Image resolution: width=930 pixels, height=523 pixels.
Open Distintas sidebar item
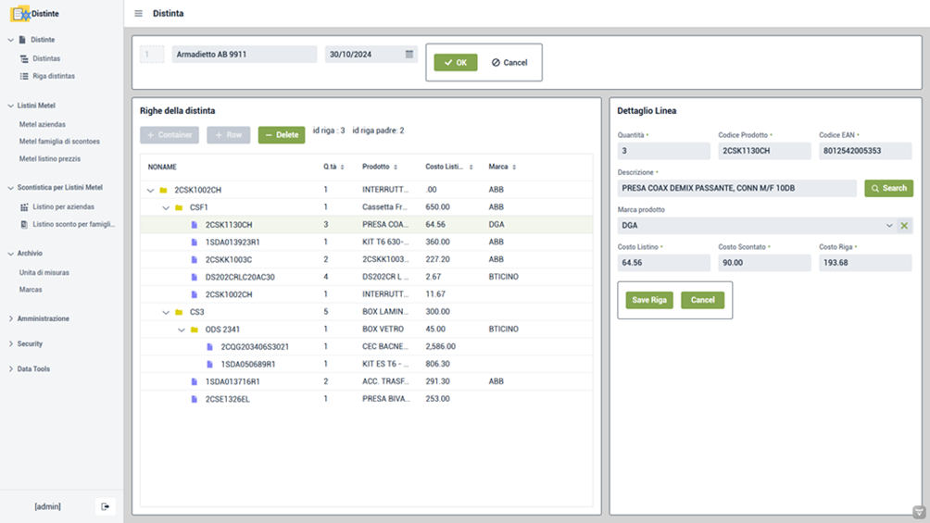click(x=46, y=58)
